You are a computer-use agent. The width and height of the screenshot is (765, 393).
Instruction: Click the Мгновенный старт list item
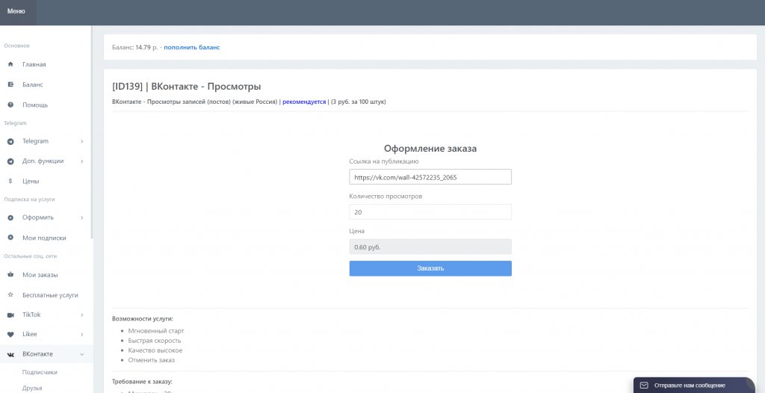click(x=156, y=331)
